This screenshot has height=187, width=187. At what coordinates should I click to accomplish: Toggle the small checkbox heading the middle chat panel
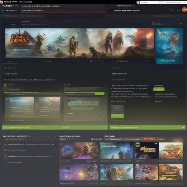[x=65, y=84]
